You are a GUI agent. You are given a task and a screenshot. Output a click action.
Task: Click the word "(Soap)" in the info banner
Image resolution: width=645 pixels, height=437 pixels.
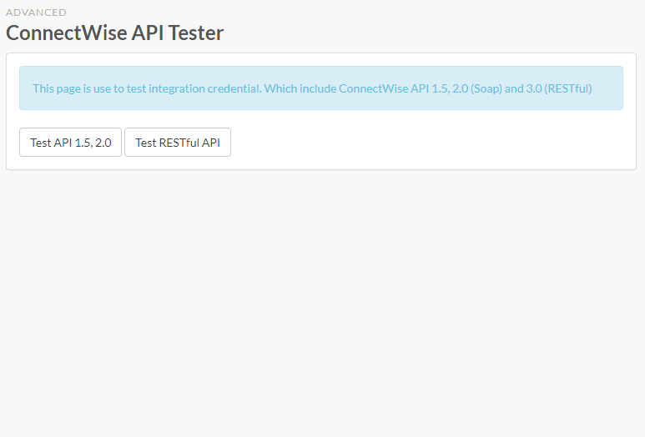click(486, 88)
